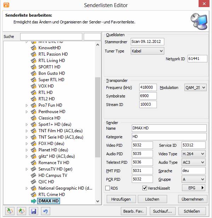This screenshot has width=212, height=218.
Task: Open the Modulation dropdown
Action: 195,88
